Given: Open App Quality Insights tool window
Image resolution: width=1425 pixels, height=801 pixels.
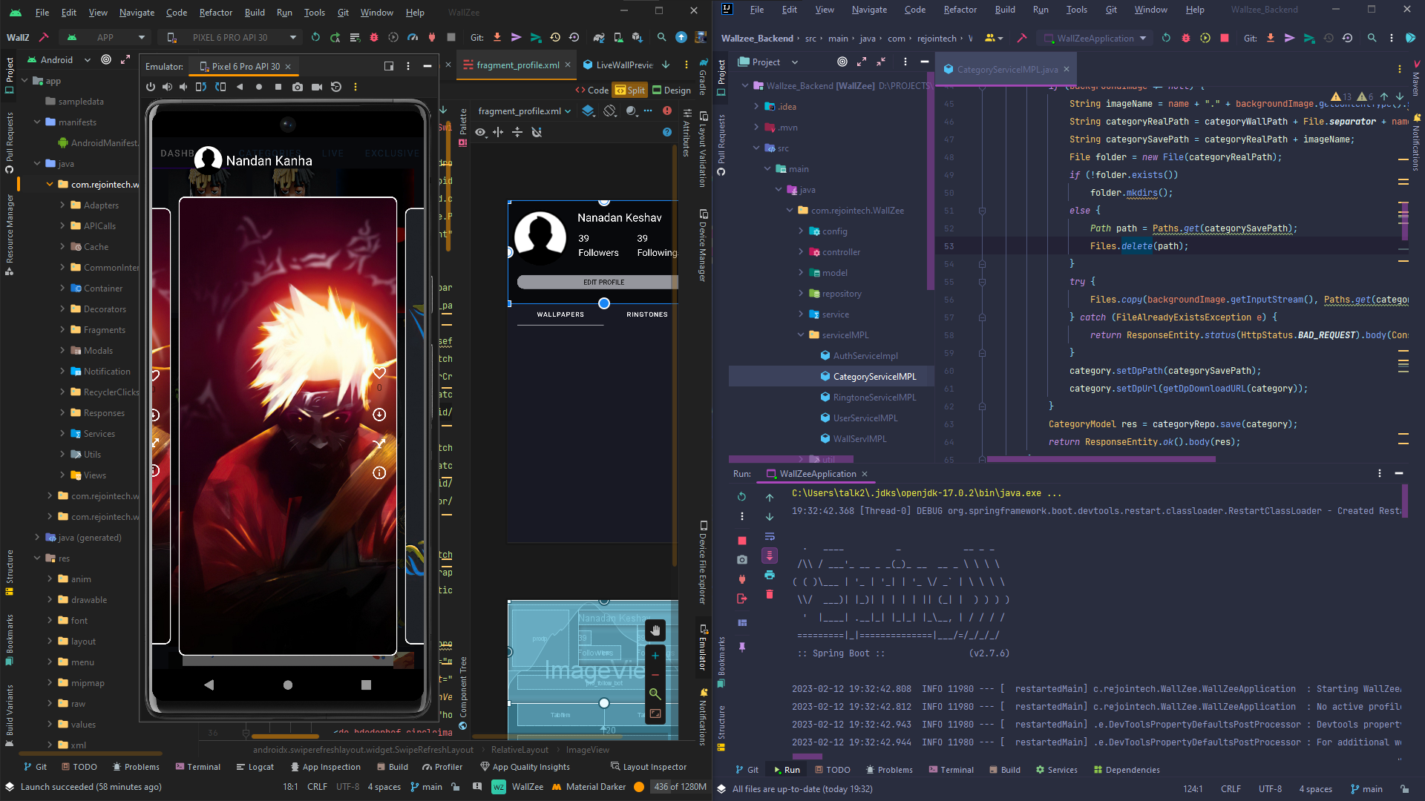Looking at the screenshot, I should point(525,767).
